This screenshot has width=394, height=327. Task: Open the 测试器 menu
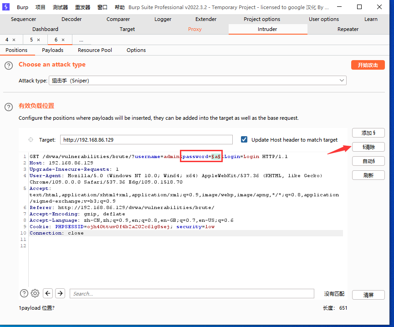[60, 7]
